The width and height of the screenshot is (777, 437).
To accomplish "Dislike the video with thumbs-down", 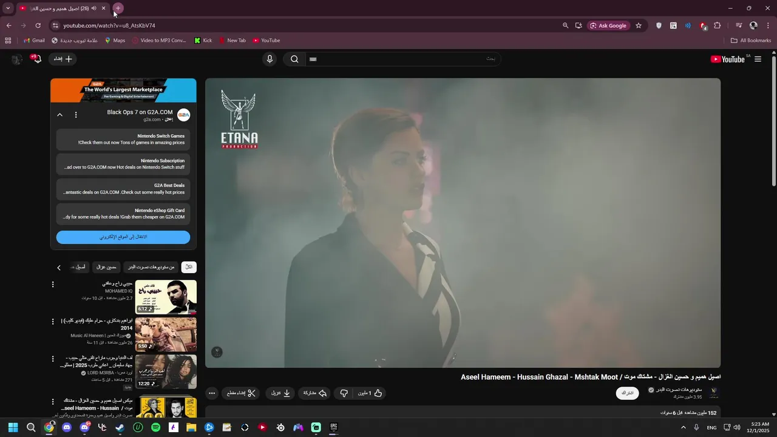I will click(x=344, y=393).
